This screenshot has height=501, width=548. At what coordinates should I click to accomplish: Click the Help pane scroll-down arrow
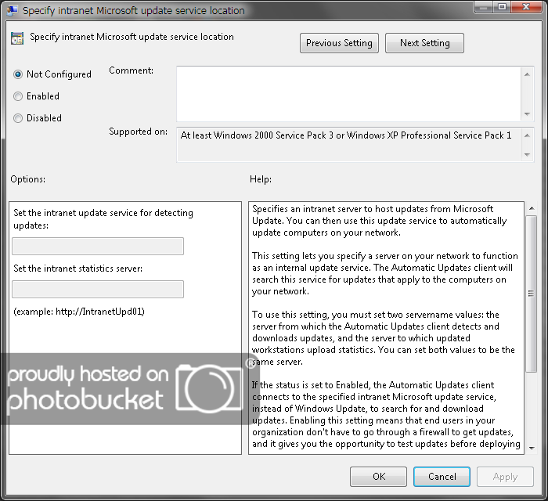pos(532,449)
